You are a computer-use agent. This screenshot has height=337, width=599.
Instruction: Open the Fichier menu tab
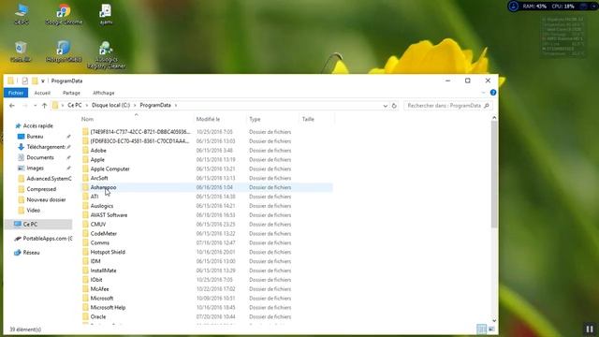coord(16,93)
